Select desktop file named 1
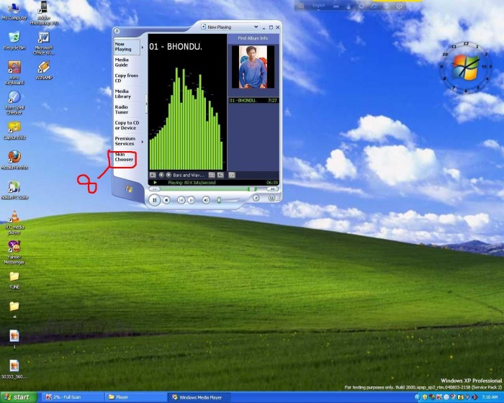504x403 pixels. (x=14, y=339)
